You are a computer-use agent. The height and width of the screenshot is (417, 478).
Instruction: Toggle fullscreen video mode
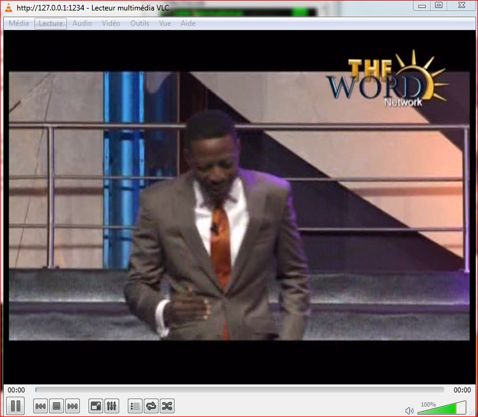96,406
